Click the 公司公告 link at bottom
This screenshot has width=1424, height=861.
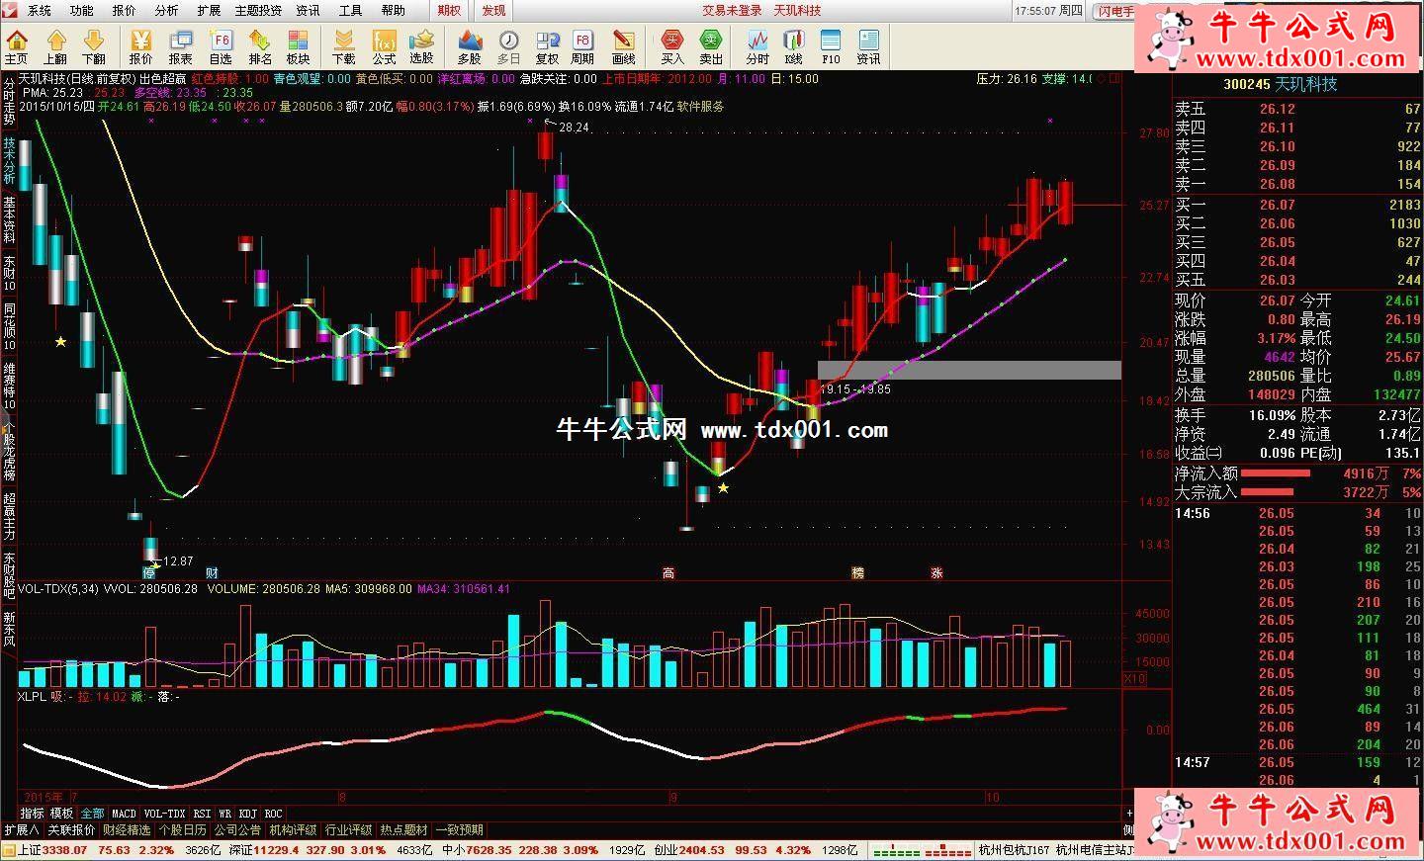click(237, 830)
